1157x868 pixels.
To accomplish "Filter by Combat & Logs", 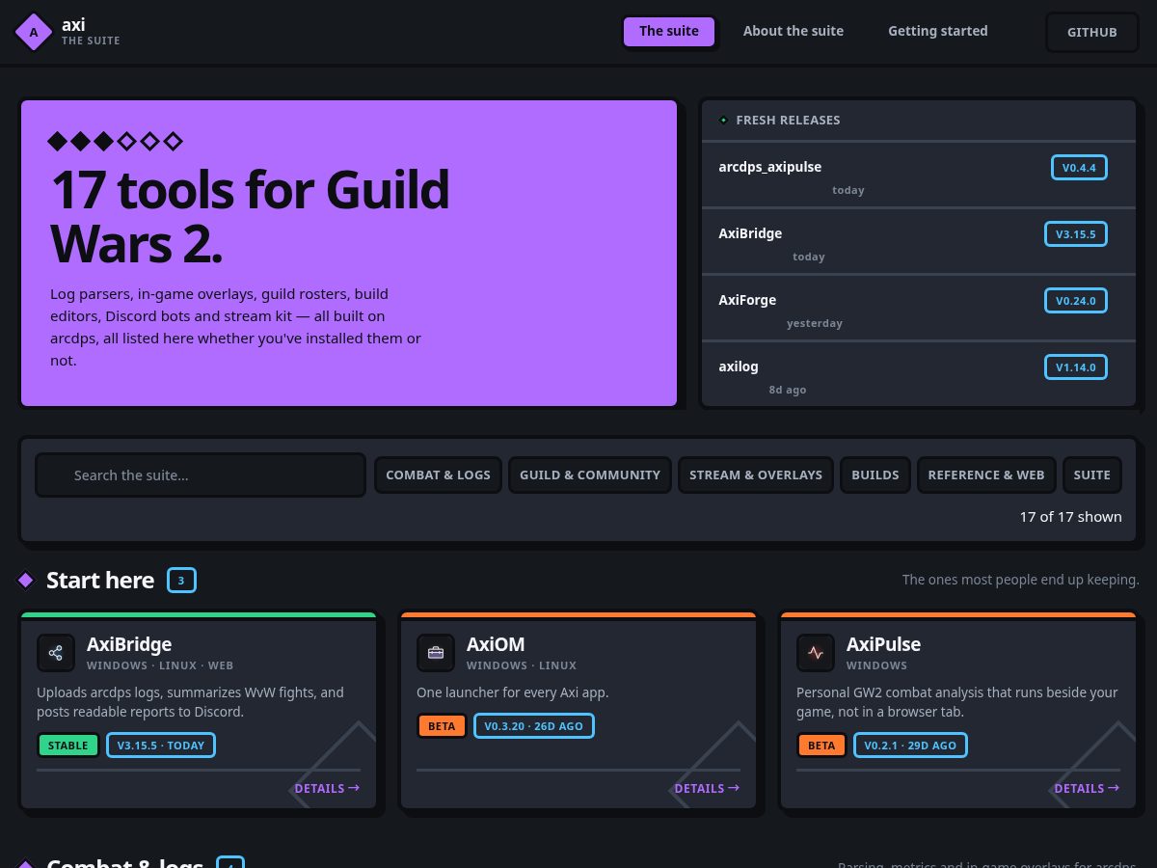I will pos(438,475).
